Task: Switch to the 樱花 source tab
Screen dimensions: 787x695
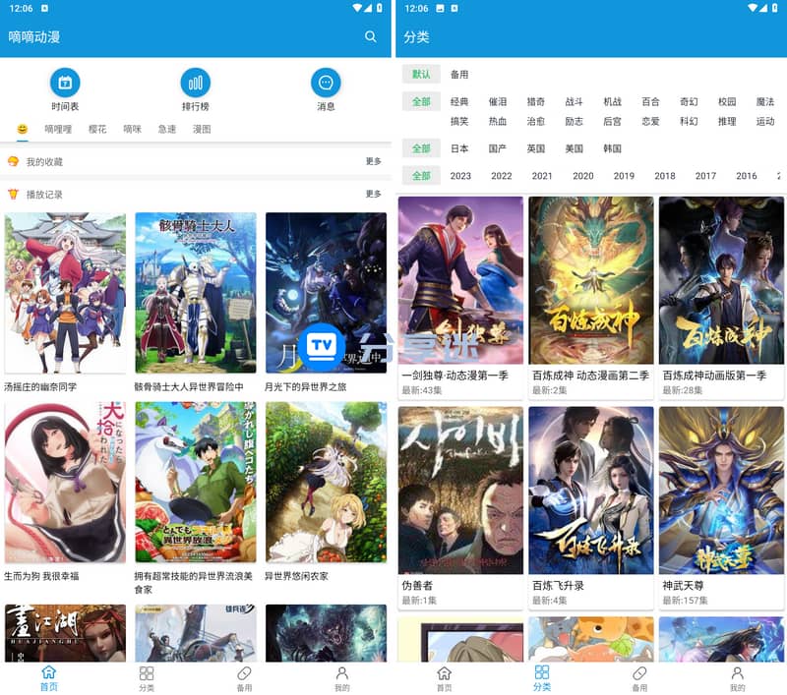Action: pos(97,129)
